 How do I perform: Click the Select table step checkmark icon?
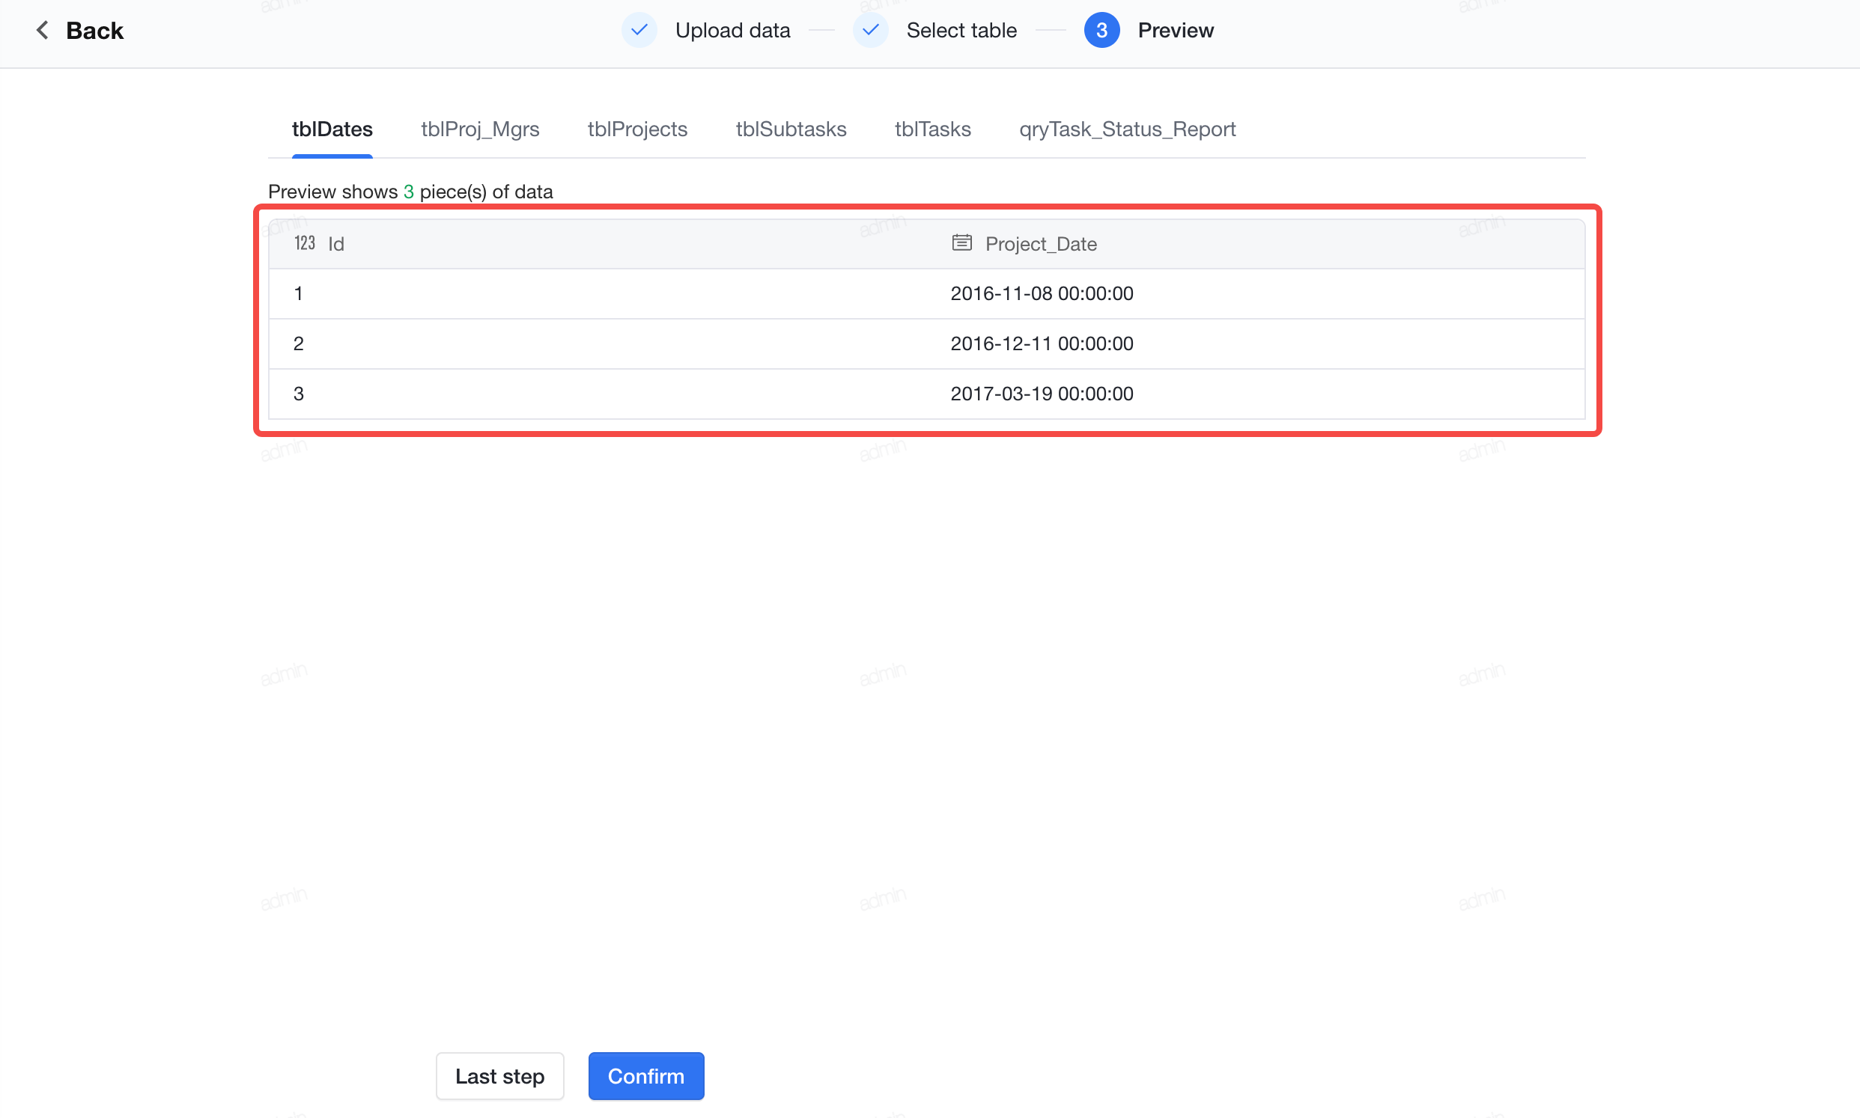(870, 30)
